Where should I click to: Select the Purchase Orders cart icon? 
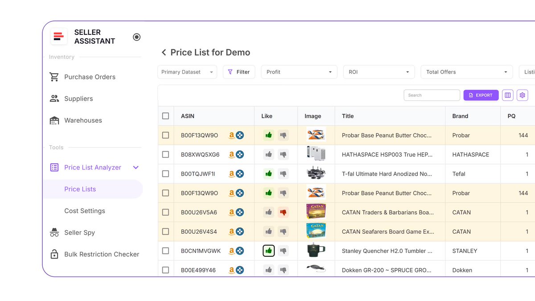53,77
